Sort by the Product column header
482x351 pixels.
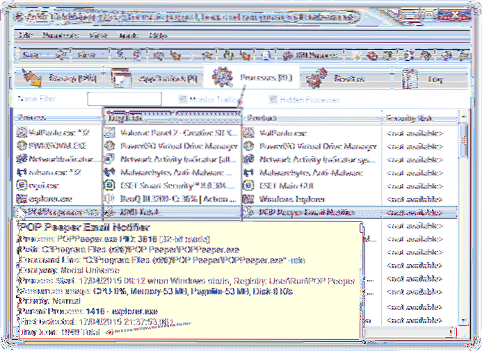point(312,117)
